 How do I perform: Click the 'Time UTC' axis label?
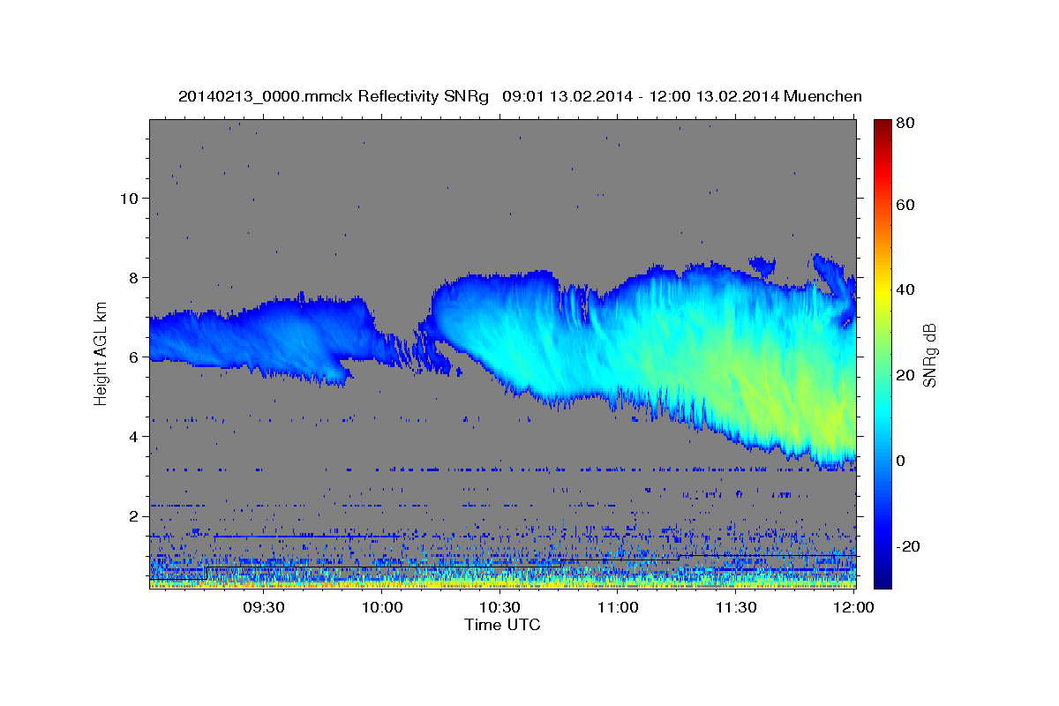pyautogui.click(x=502, y=625)
